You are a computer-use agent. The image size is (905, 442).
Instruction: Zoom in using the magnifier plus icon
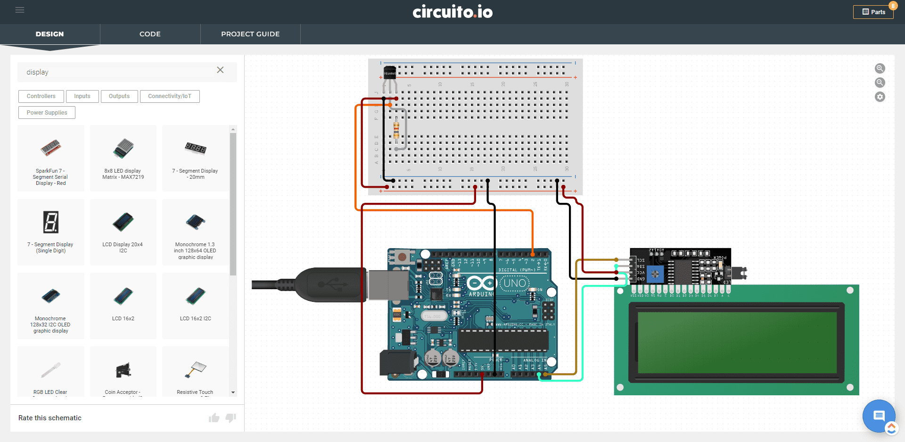(880, 68)
